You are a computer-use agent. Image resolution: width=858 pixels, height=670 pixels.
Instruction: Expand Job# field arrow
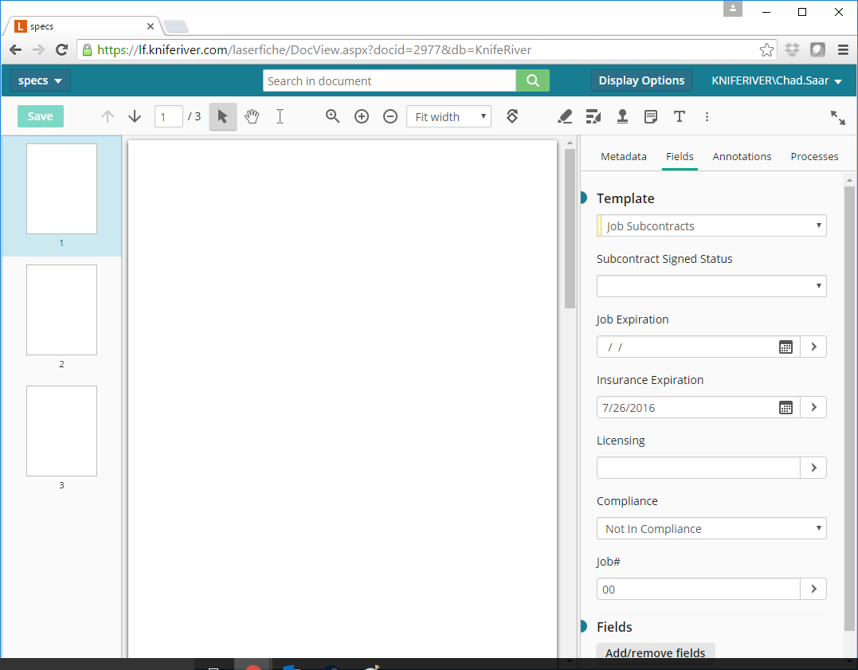click(813, 589)
